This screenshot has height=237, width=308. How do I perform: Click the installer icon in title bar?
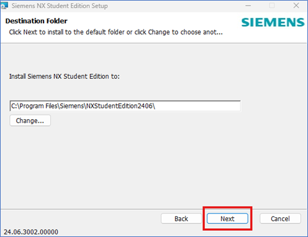click(x=4, y=6)
